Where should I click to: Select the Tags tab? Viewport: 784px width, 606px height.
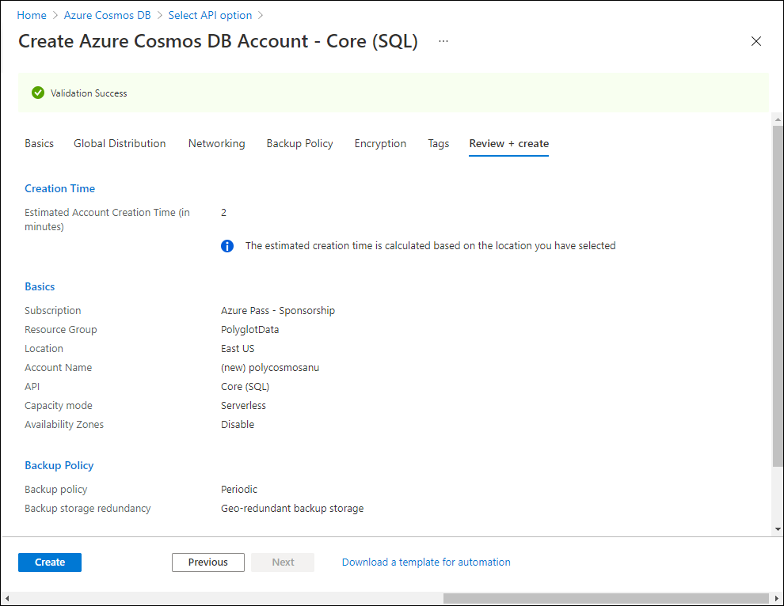439,143
